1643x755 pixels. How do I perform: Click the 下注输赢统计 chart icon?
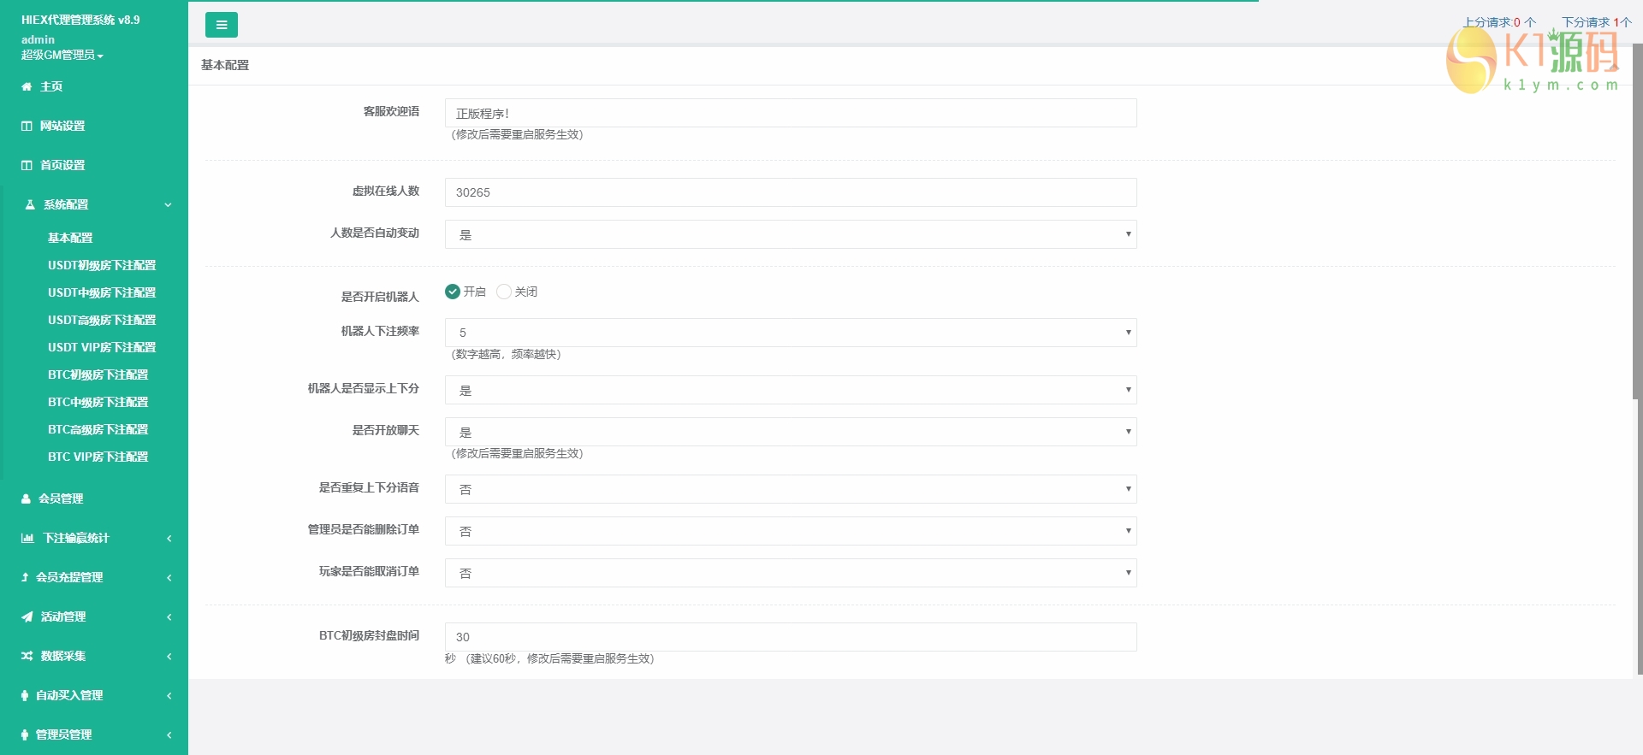point(27,538)
